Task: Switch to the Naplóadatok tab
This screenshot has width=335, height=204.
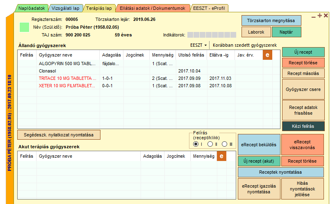Action: (32, 8)
